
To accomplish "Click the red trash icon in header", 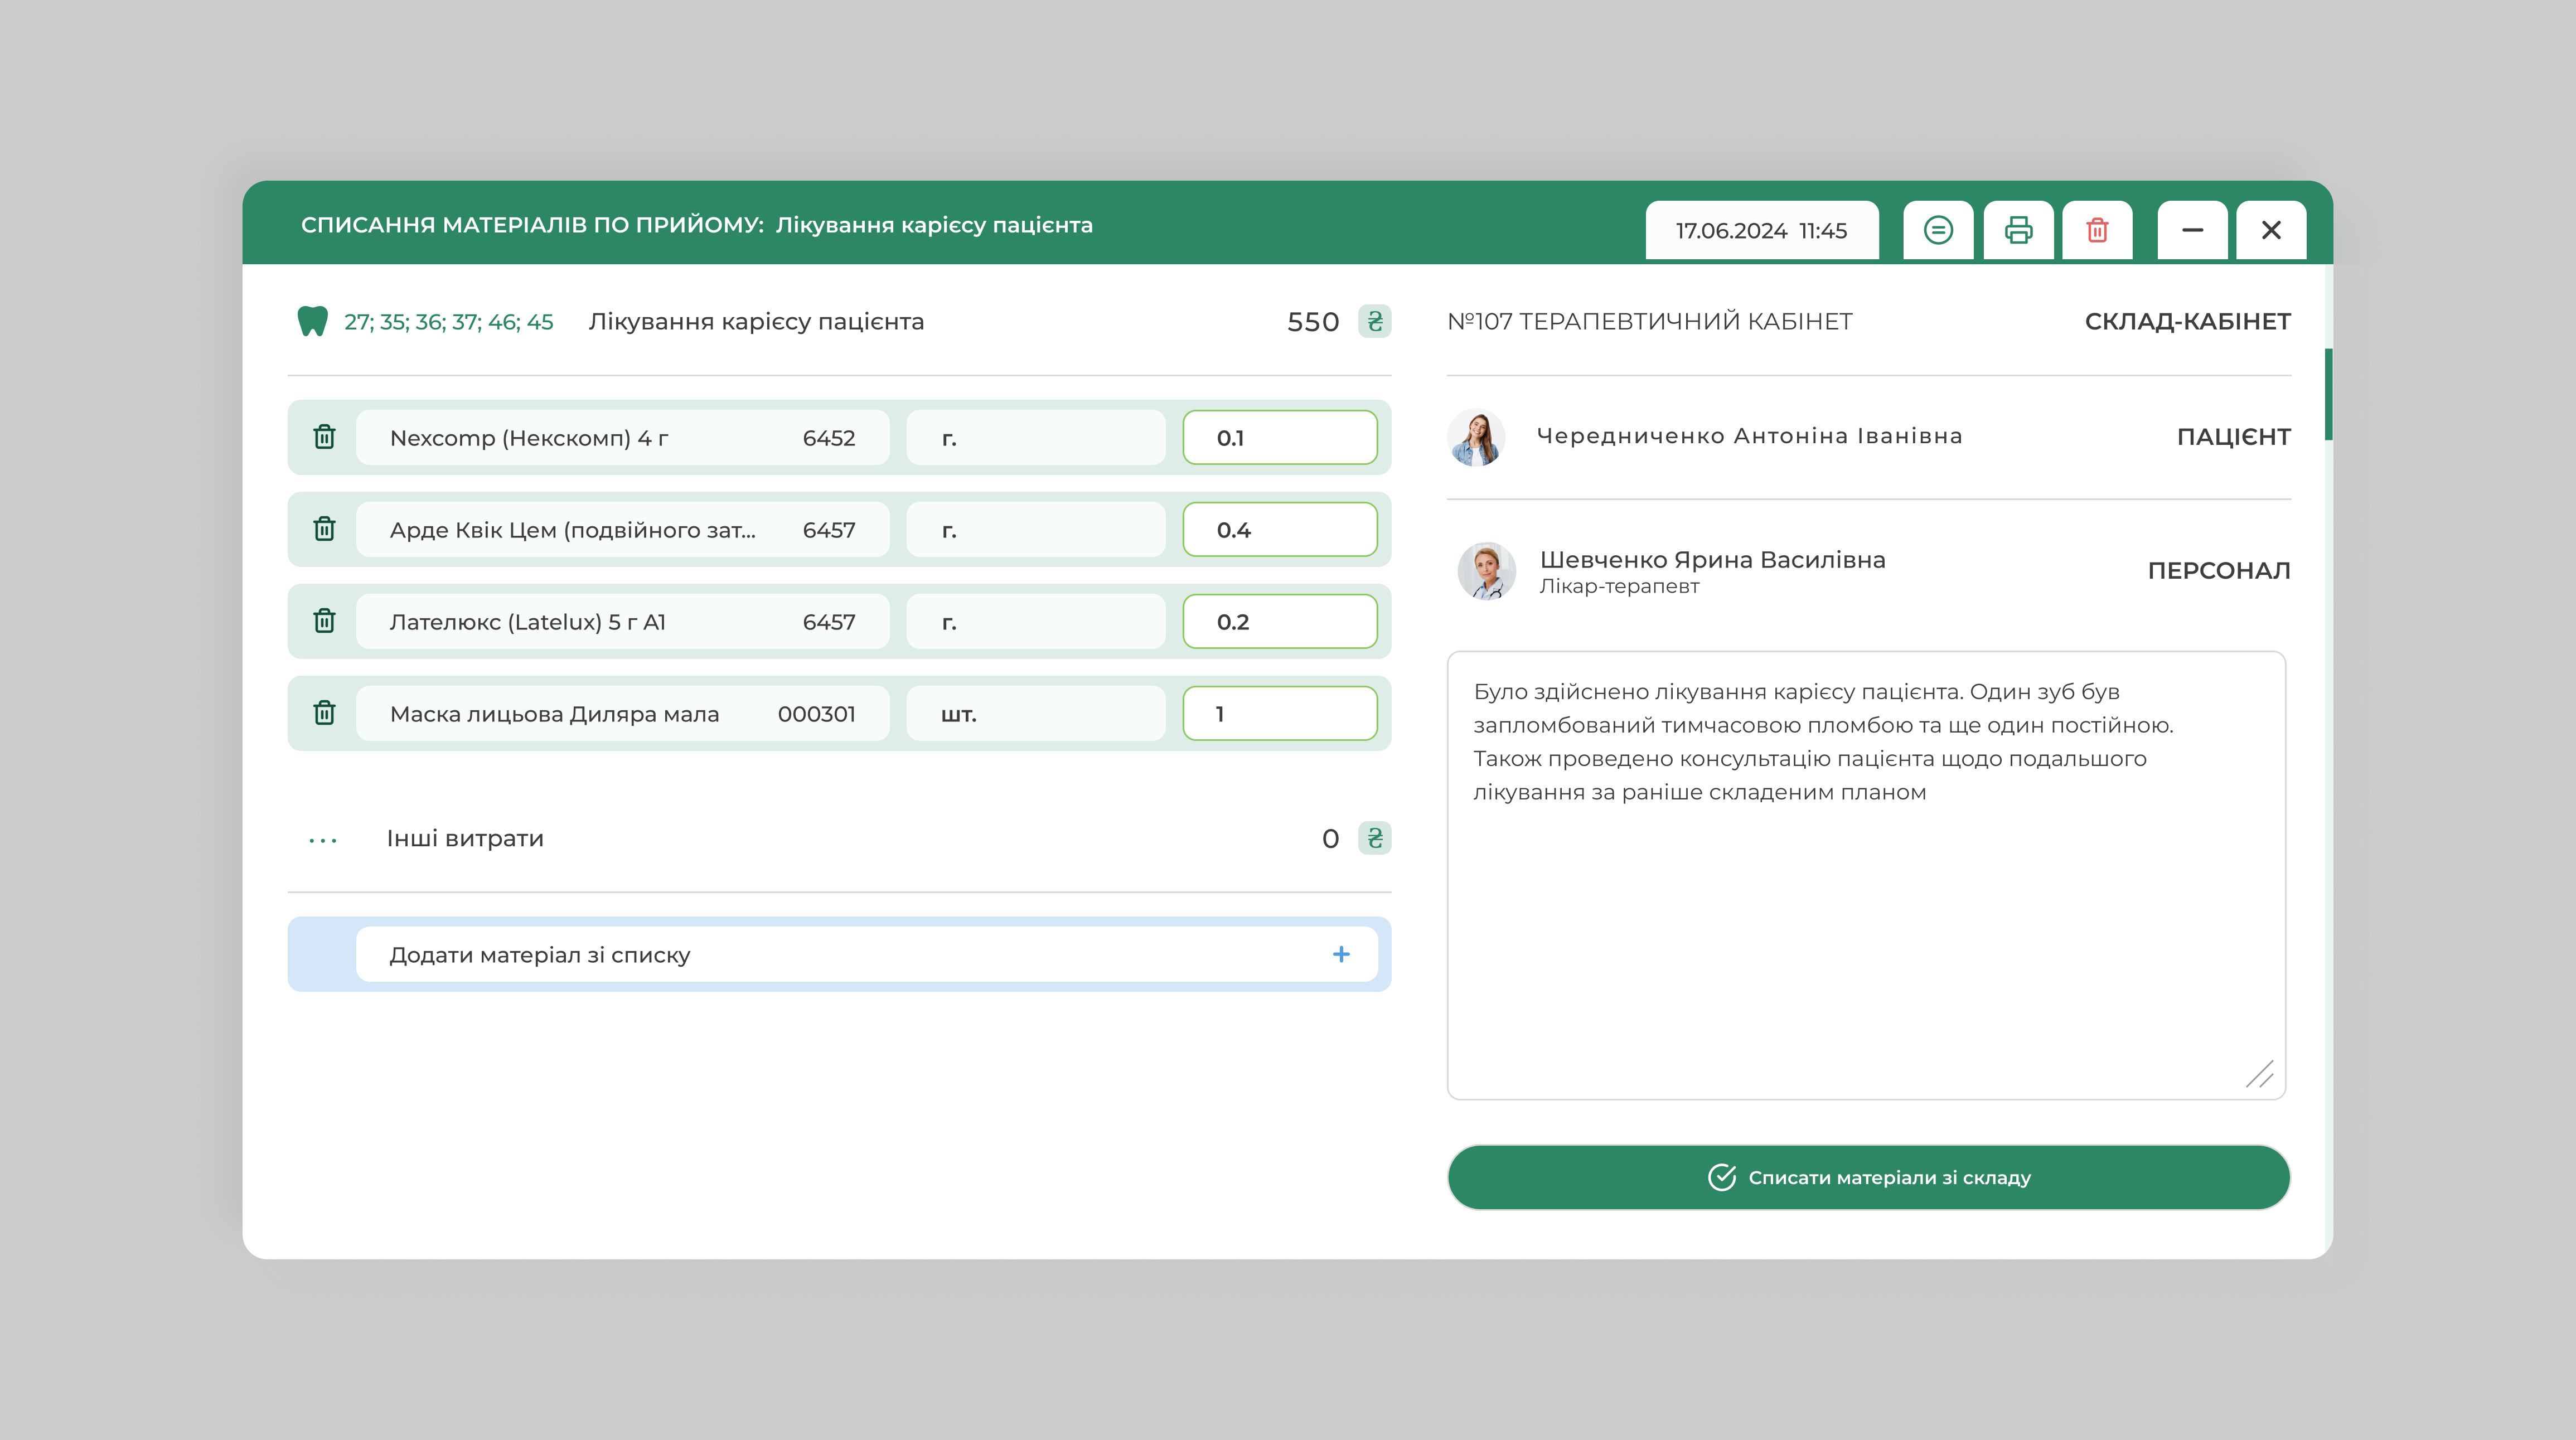I will point(2097,230).
